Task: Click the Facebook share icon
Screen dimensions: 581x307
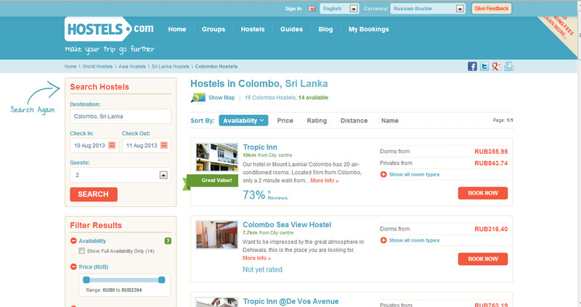Action: pyautogui.click(x=472, y=66)
